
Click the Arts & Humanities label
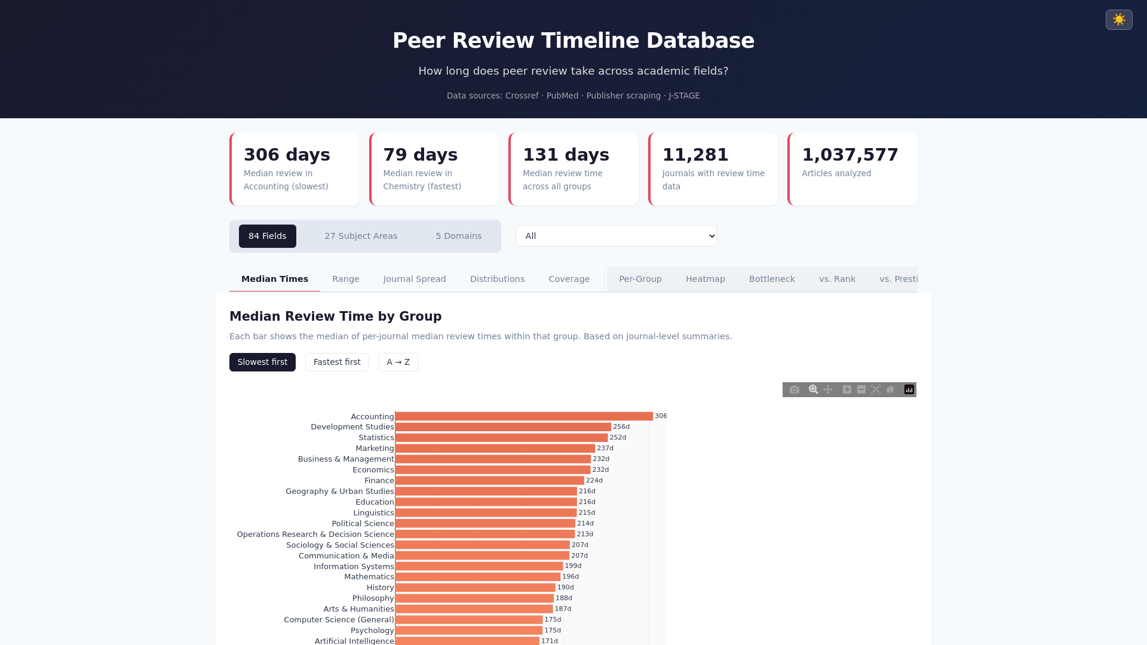358,609
